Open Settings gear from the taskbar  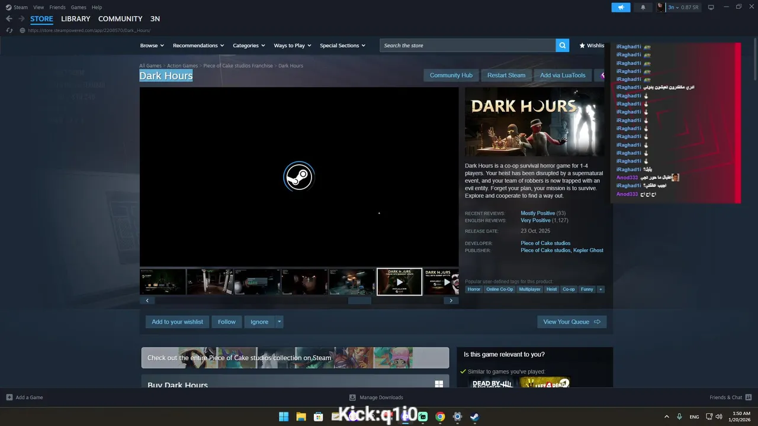click(x=457, y=417)
